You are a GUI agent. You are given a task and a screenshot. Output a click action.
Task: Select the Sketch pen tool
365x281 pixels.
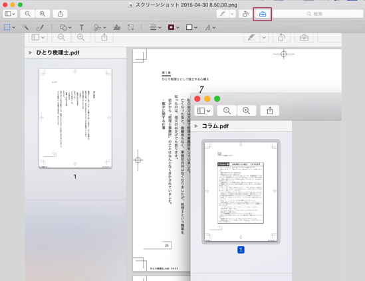(40, 27)
